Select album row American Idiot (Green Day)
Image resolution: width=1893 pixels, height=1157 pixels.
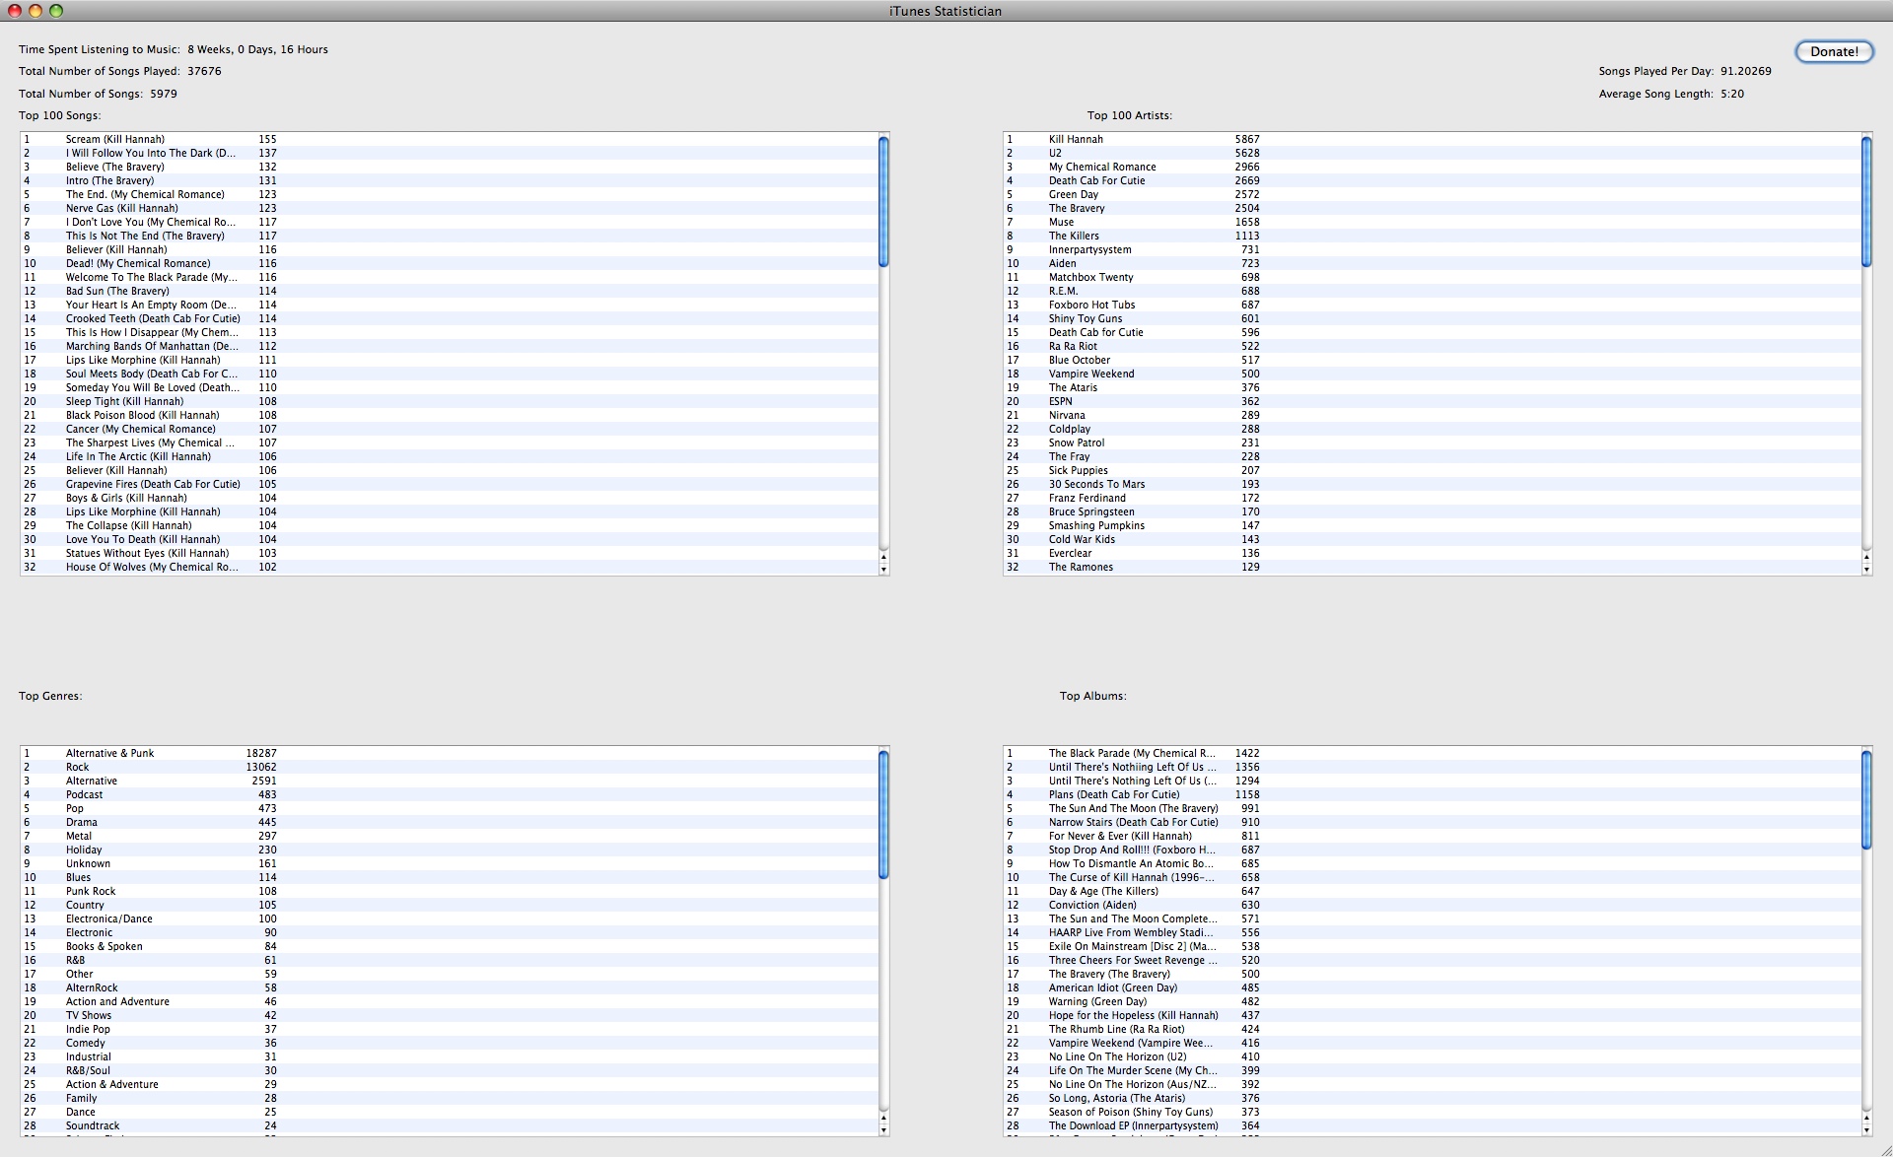[x=1432, y=987]
